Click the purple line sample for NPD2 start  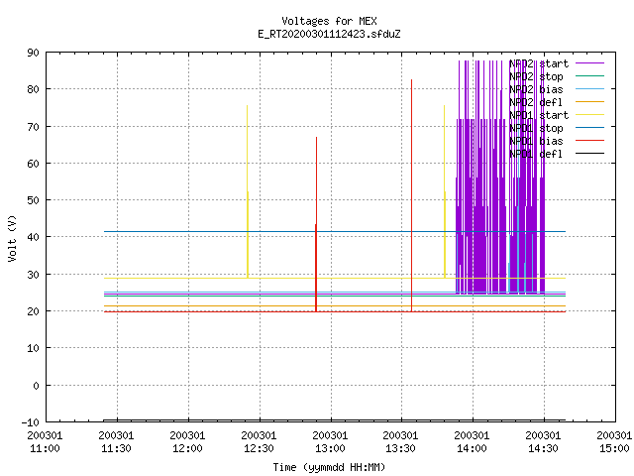click(589, 63)
